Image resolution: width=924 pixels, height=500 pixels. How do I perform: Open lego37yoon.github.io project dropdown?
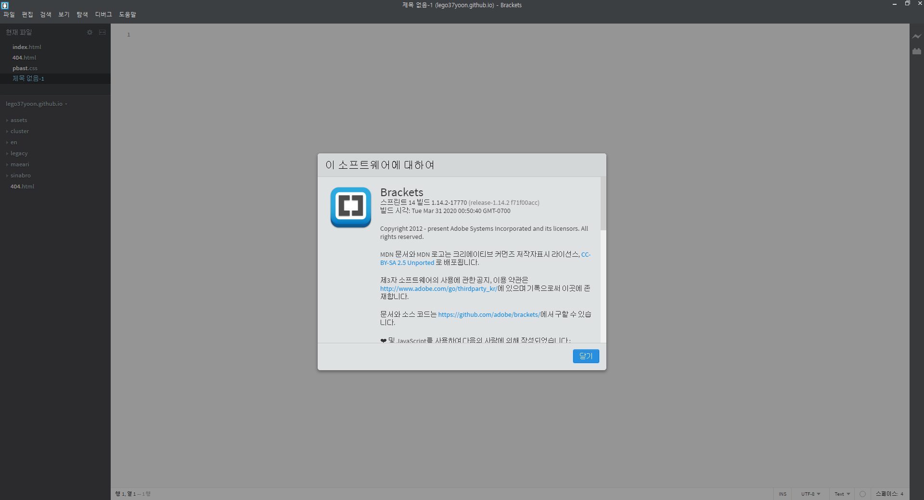[x=37, y=104]
